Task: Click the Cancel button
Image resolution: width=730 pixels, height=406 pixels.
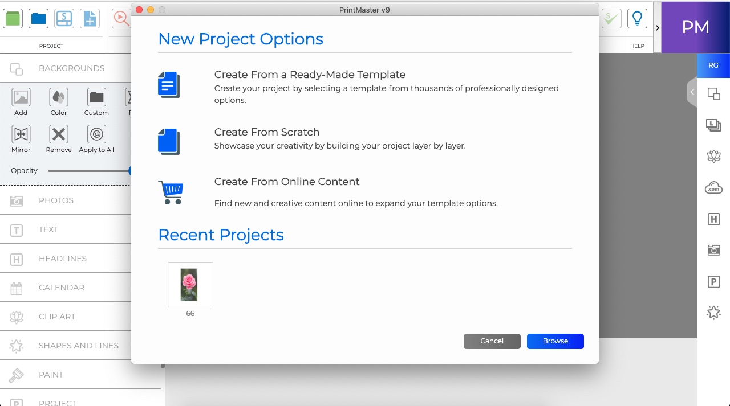Action: pyautogui.click(x=492, y=341)
